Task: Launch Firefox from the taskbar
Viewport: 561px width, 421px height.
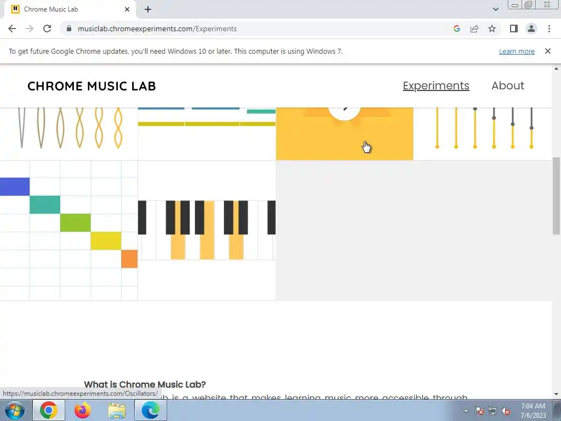Action: [x=82, y=410]
